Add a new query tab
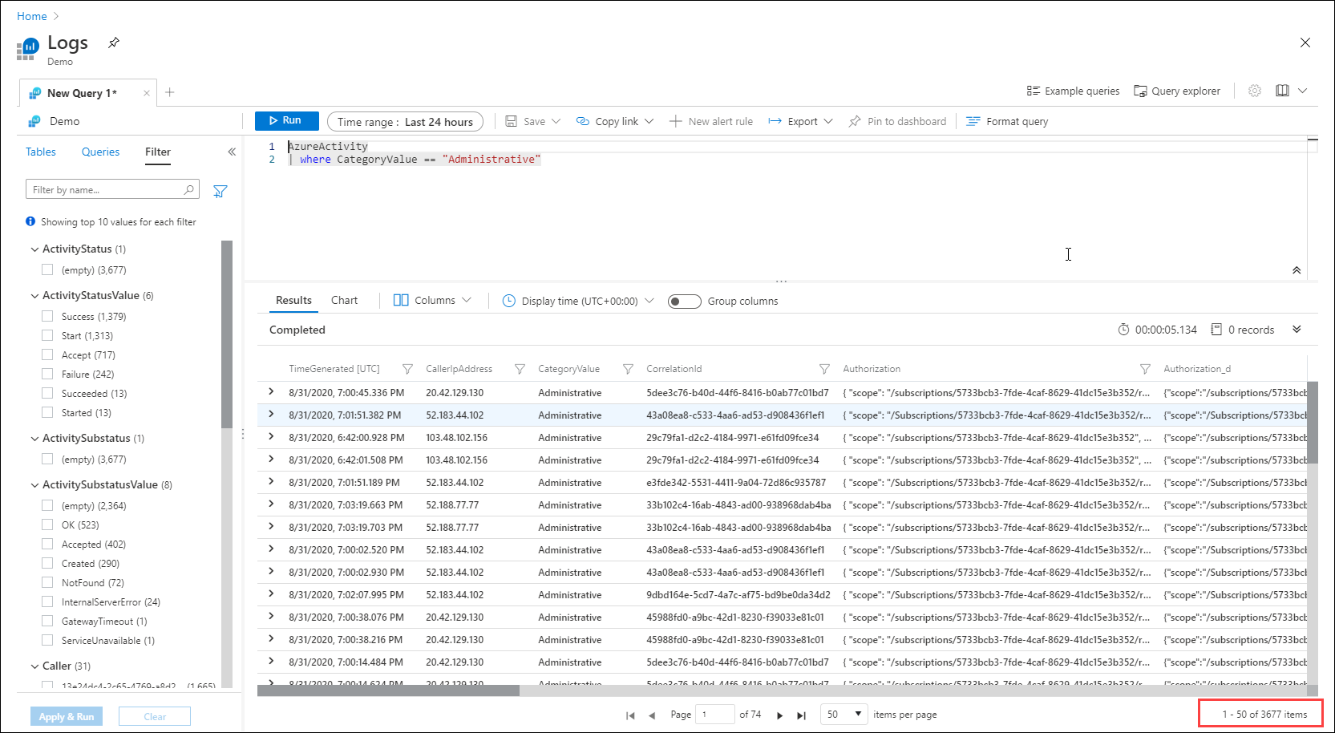This screenshot has height=733, width=1335. tap(170, 92)
